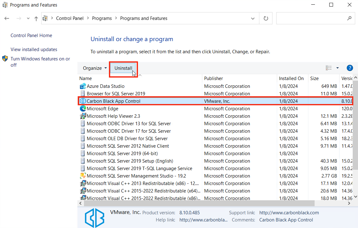
Task: Click the Programs breadcrumb
Action: 102,18
